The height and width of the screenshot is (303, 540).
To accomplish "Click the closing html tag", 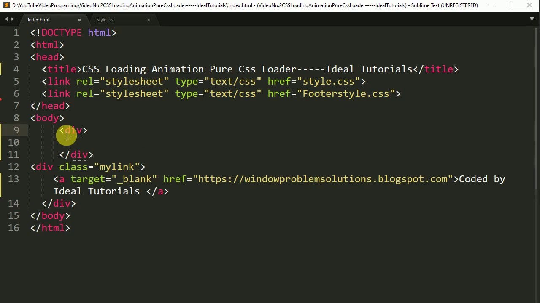I will click(50, 228).
